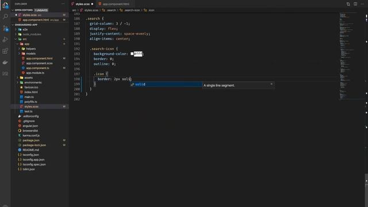Open the Run and Debug view
Image resolution: width=368 pixels, height=207 pixels.
(5, 40)
